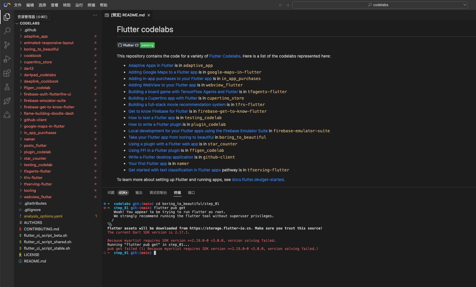Click the codelabs command center search field
This screenshot has height=287, width=476.
380,5
